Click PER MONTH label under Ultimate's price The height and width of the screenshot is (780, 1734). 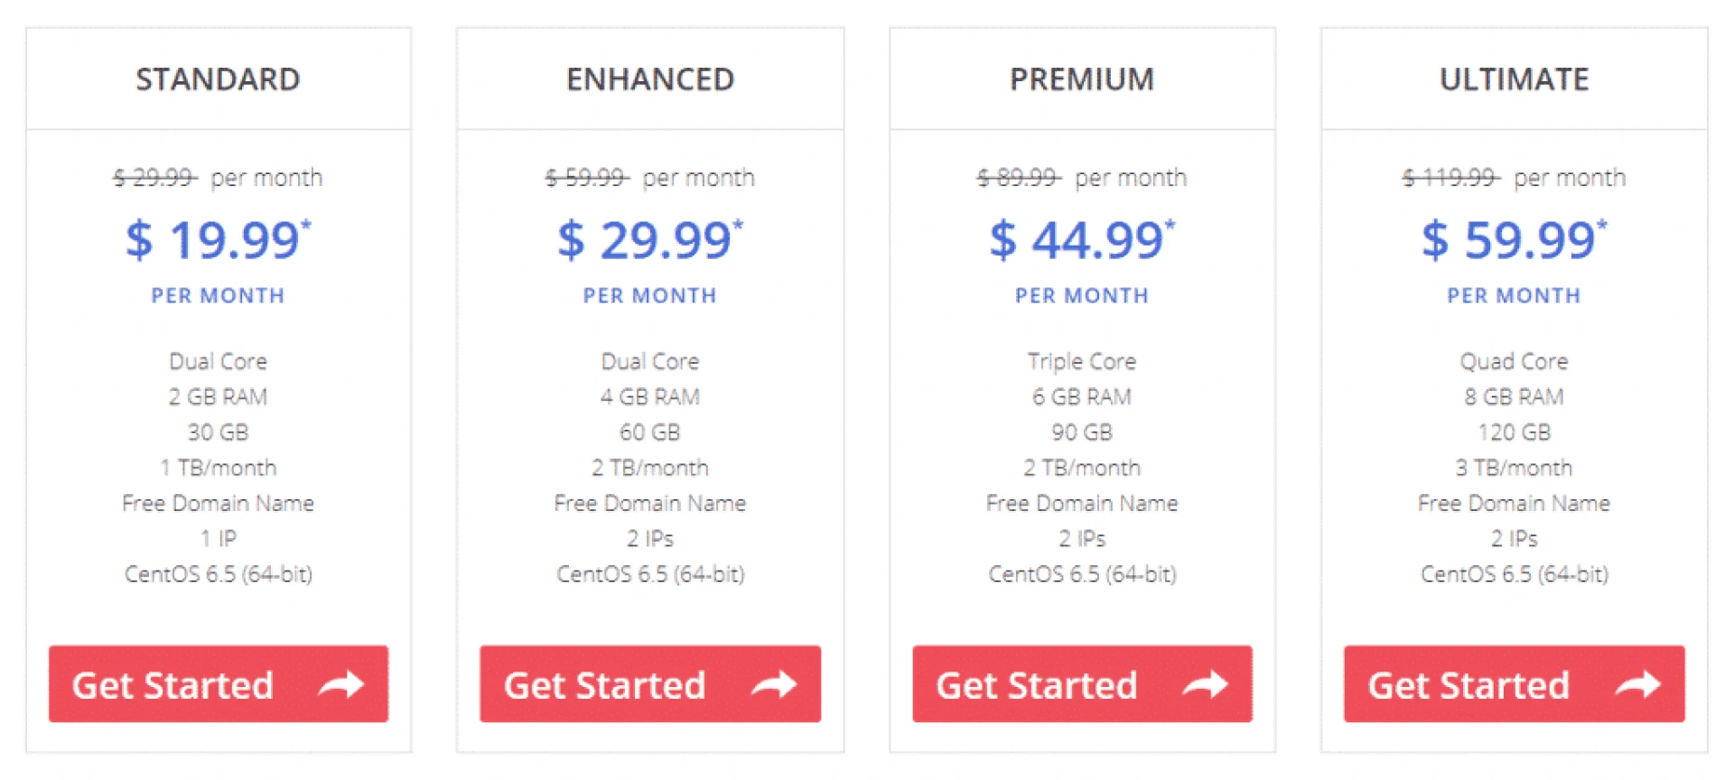point(1514,295)
